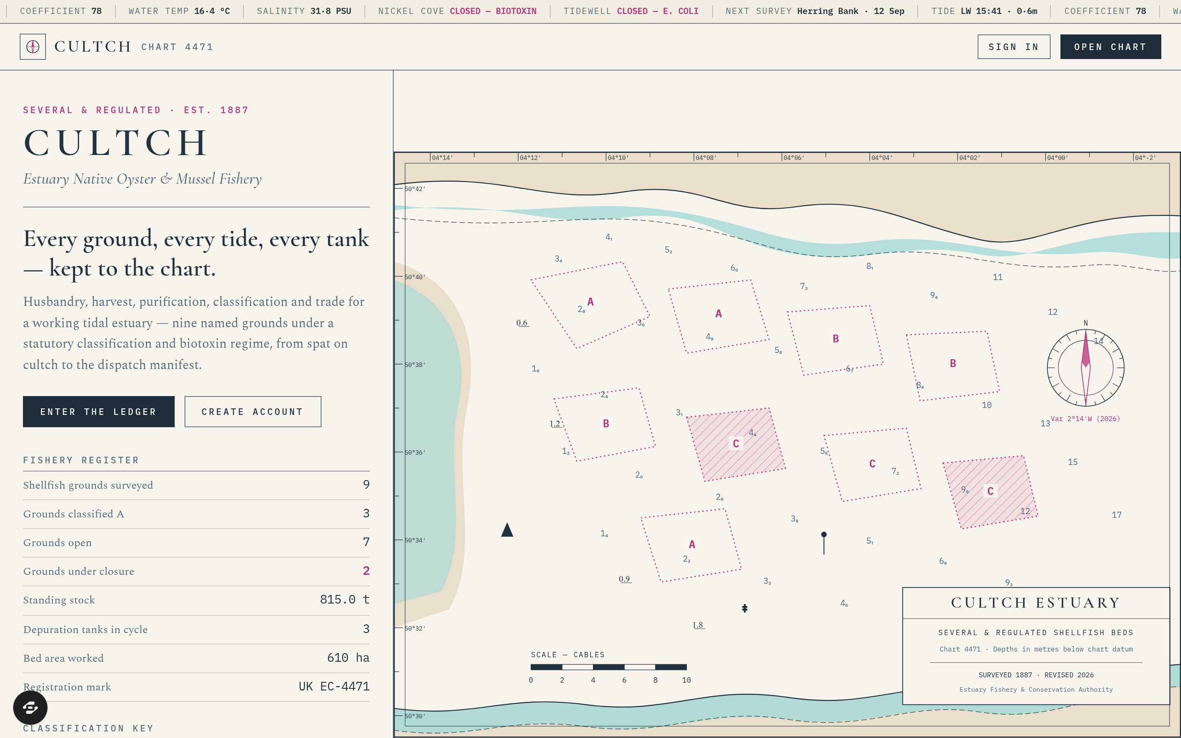Screen dimensions: 1181x738
Task: Click the depth sounding 11
Action: tap(998, 277)
